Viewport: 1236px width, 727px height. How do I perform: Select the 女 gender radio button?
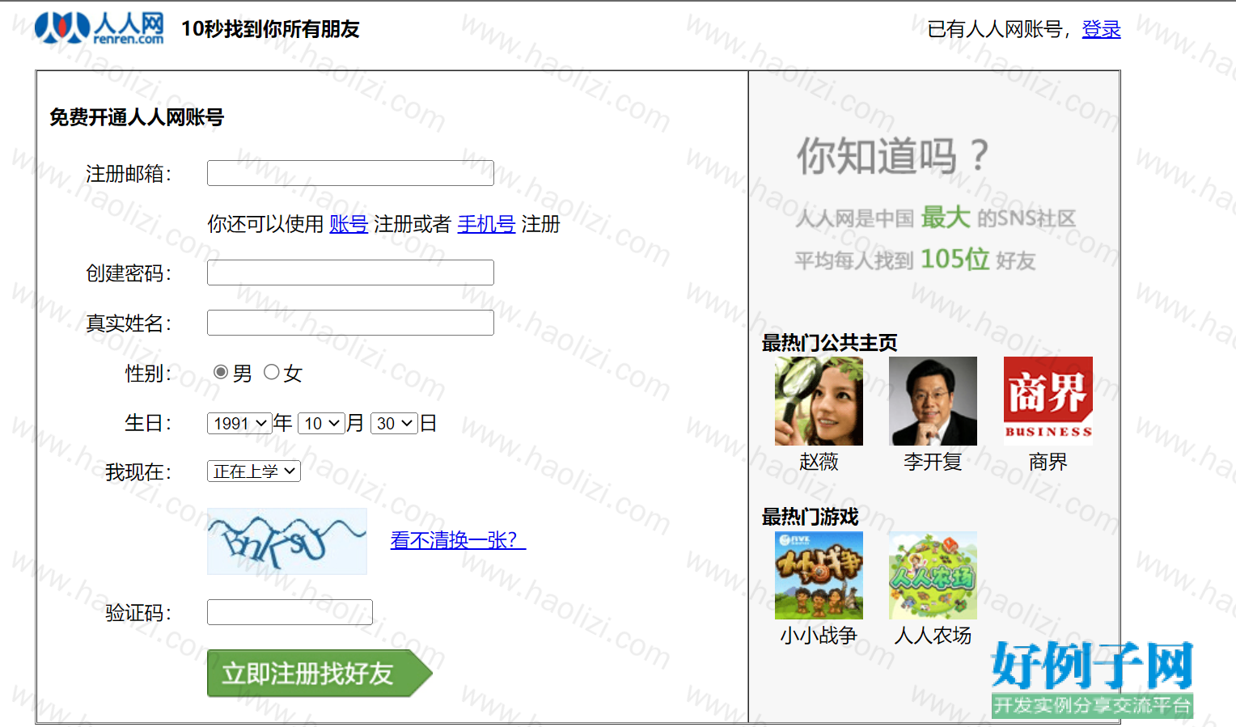272,372
